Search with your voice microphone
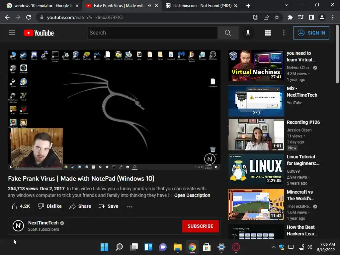The height and width of the screenshot is (255, 340). click(248, 33)
